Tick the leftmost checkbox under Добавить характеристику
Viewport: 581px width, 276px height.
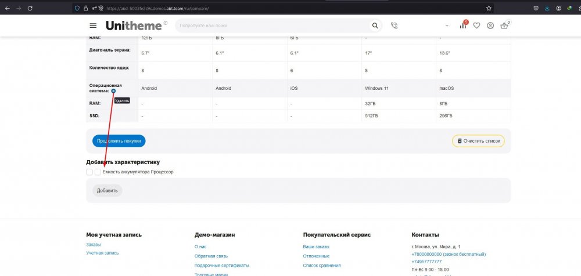tap(89, 172)
